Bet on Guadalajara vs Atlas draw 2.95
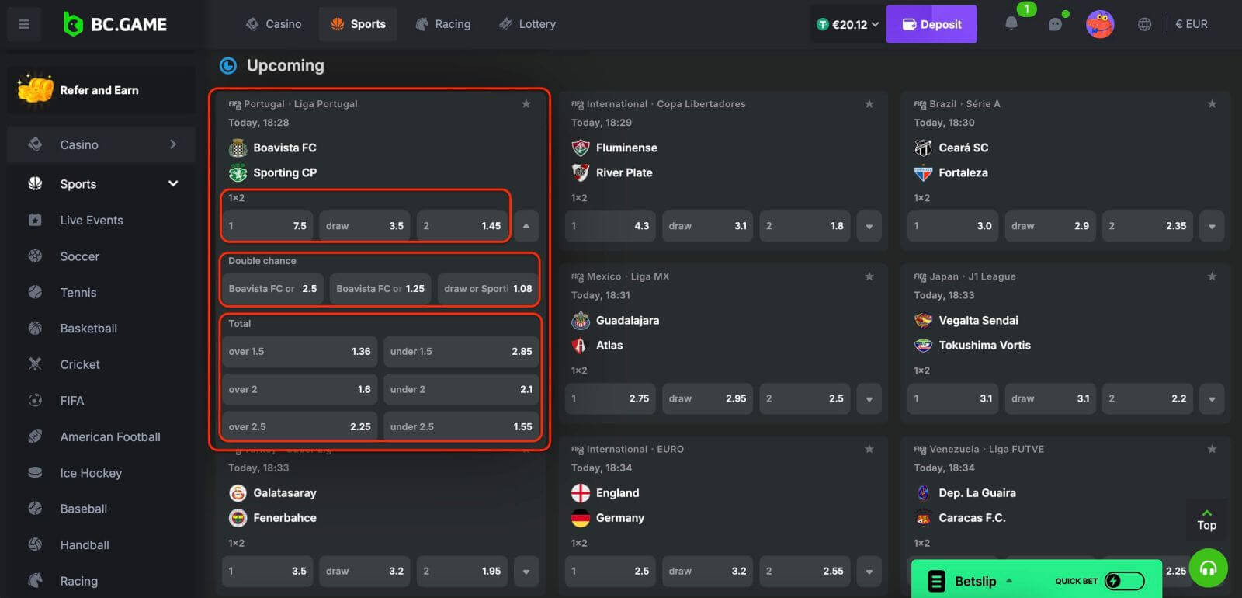This screenshot has width=1242, height=598. click(707, 398)
